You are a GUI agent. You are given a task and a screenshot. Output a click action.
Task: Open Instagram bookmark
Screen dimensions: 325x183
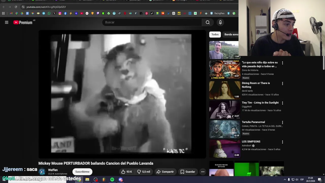pyautogui.click(x=60, y=13)
